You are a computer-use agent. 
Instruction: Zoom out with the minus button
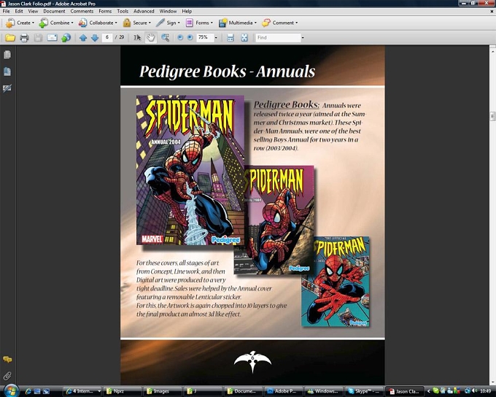click(180, 37)
